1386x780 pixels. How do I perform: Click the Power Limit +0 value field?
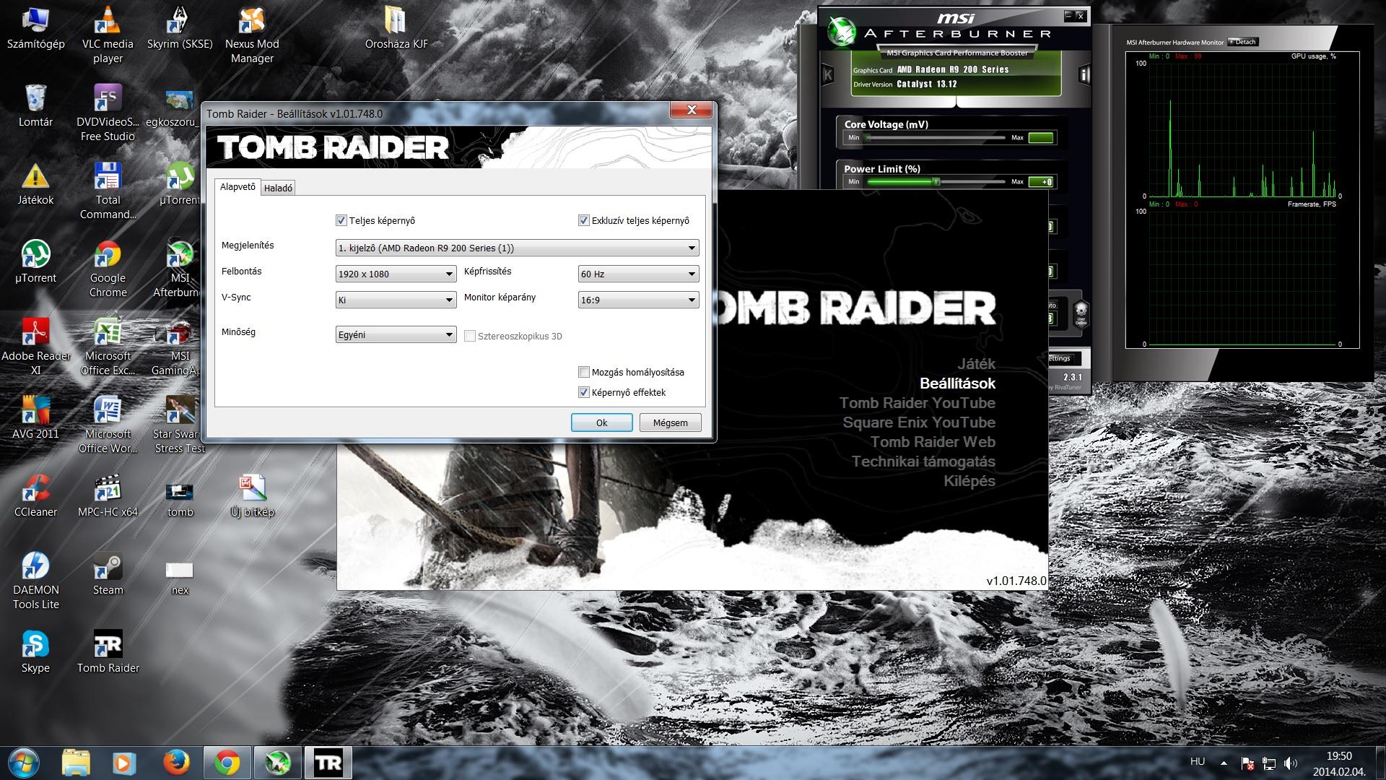(1041, 182)
